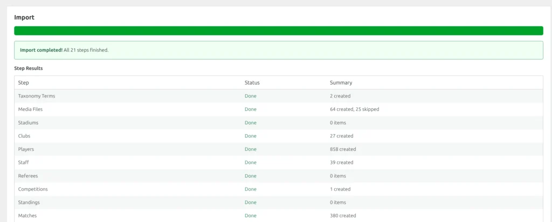552x222 pixels.
Task: Select the "Players" step name
Action: click(x=26, y=149)
